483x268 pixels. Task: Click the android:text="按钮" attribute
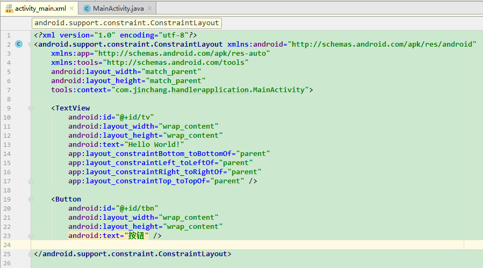coord(109,236)
